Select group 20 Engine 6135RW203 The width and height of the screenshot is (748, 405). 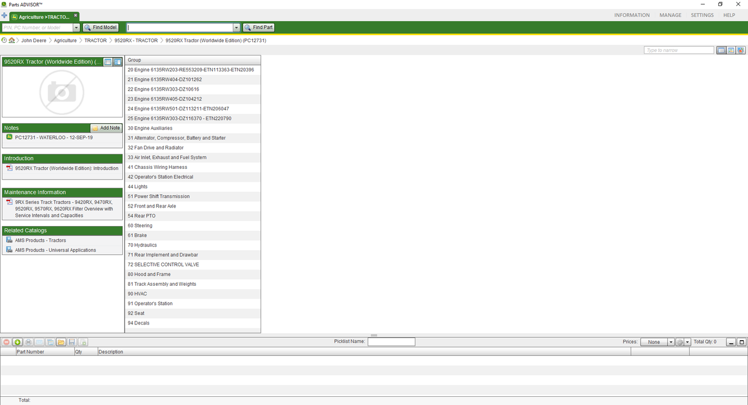(193, 70)
